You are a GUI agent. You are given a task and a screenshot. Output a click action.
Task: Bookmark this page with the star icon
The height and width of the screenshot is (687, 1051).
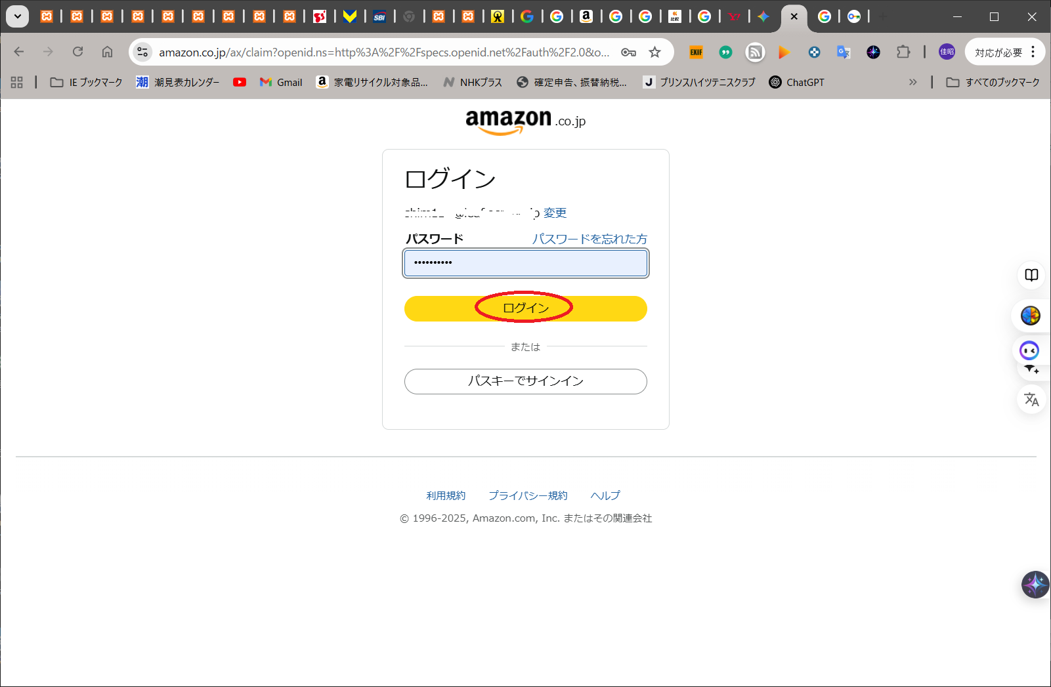654,52
